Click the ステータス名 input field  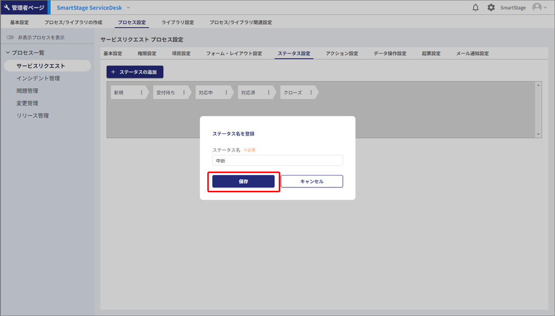coord(277,161)
